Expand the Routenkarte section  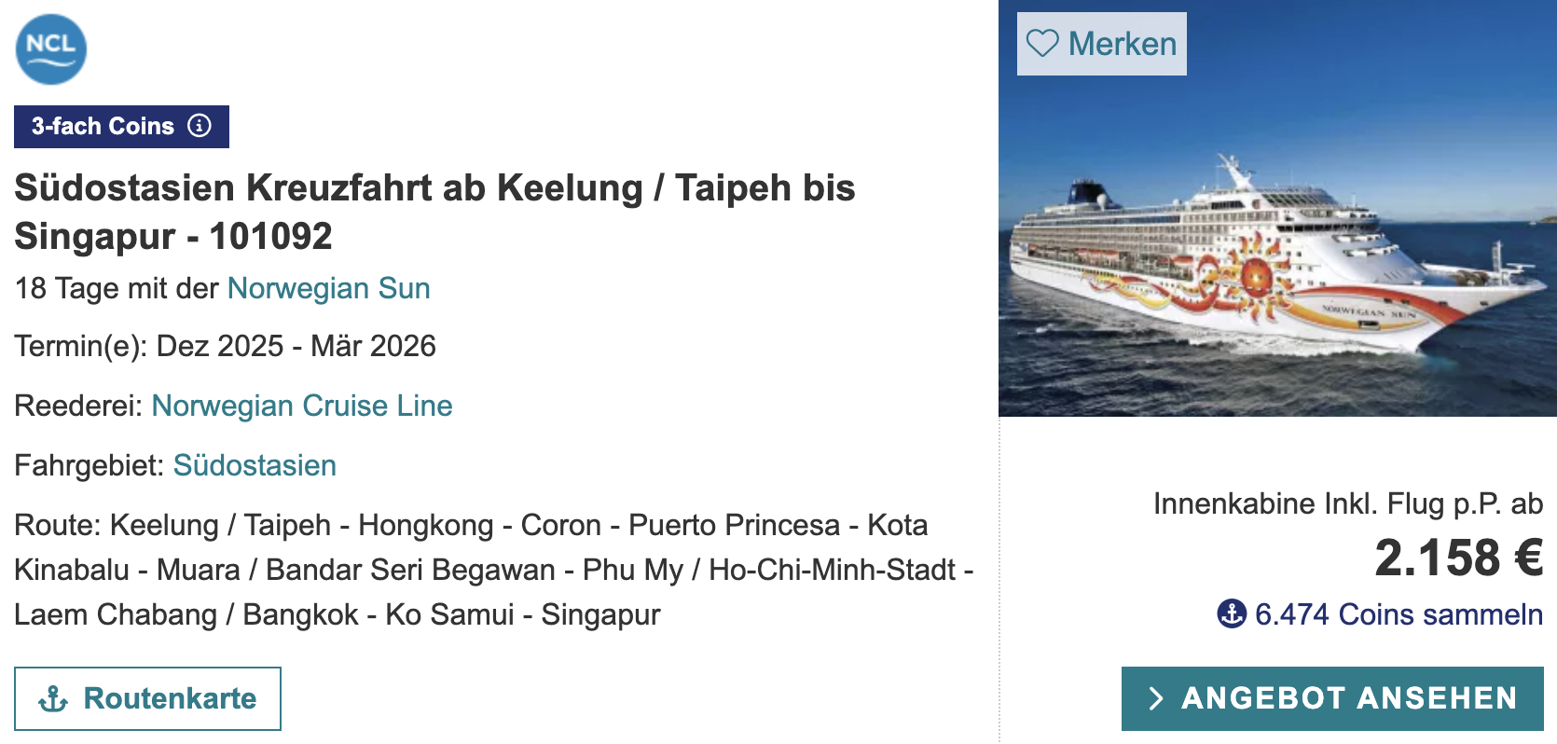pyautogui.click(x=149, y=696)
